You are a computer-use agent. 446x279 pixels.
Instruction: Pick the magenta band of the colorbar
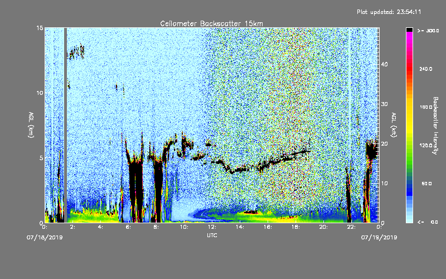click(x=409, y=37)
